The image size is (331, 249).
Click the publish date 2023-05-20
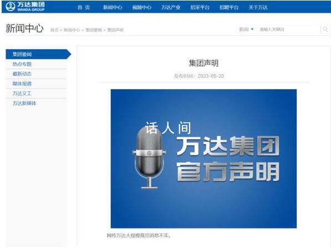coord(211,76)
